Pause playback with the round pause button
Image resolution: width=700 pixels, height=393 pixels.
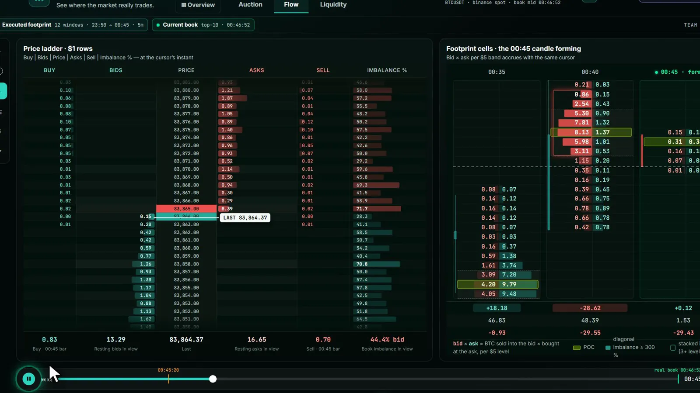tap(28, 379)
